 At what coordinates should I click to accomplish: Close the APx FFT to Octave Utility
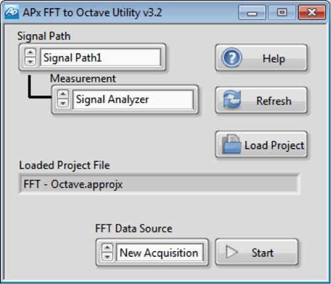coord(312,13)
